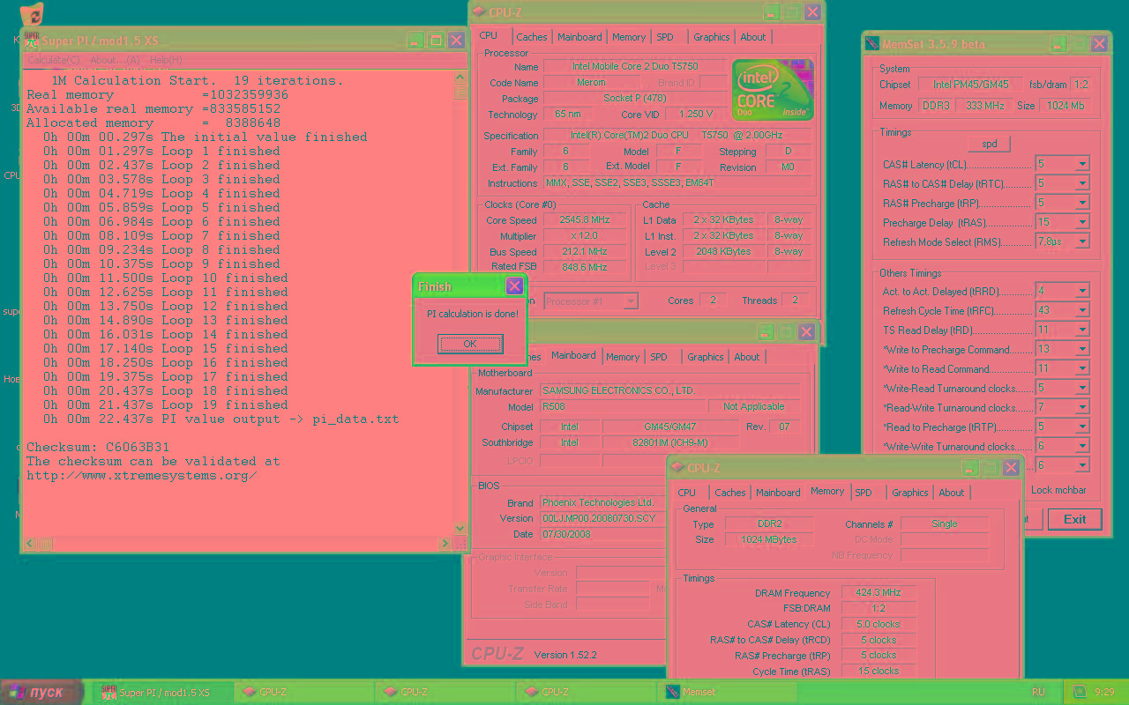Select CPU tab in bottom CPU-Z Memory window
The image size is (1129, 705).
point(687,493)
